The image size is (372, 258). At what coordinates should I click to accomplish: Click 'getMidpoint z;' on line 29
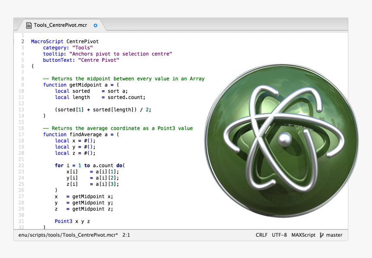click(x=93, y=209)
